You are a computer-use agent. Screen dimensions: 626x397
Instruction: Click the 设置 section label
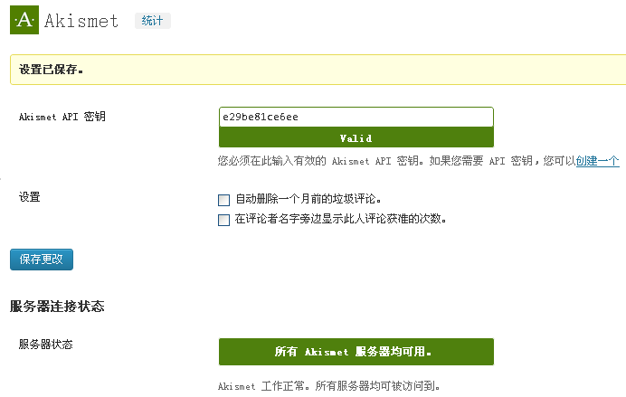click(30, 197)
